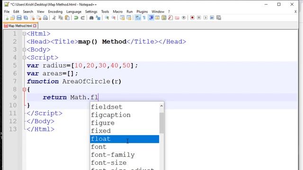Click the Close All toolbar icon
Viewport: 303px width, 170px height.
point(39,18)
